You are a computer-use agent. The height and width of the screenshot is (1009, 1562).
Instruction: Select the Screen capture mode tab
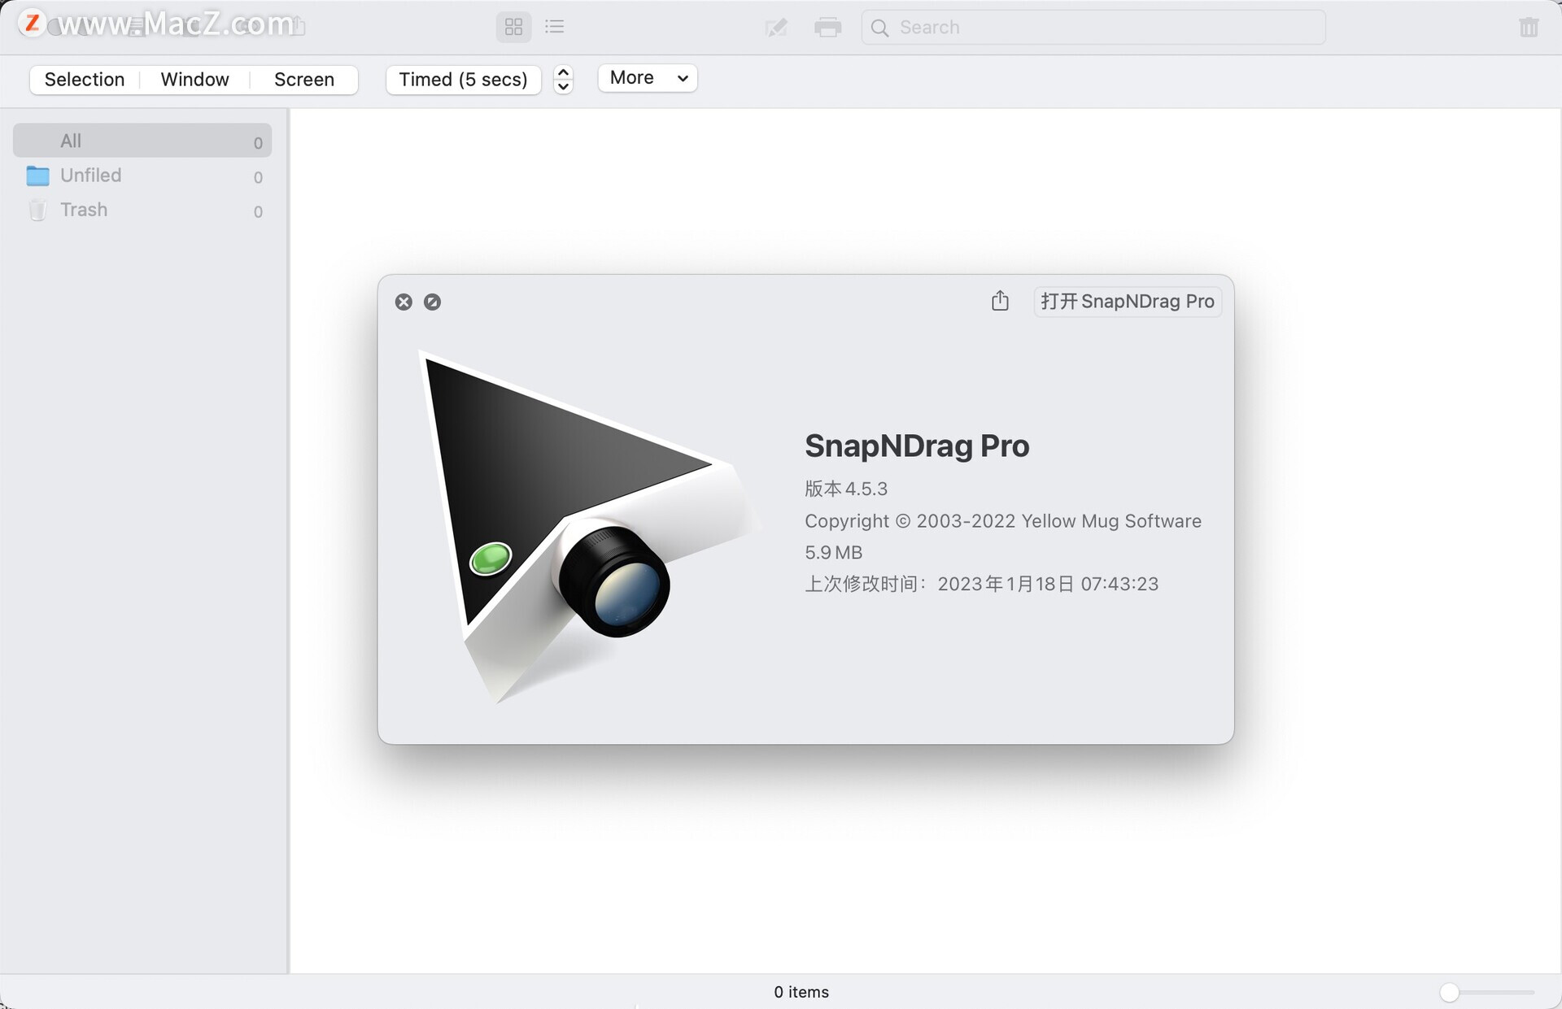(304, 77)
